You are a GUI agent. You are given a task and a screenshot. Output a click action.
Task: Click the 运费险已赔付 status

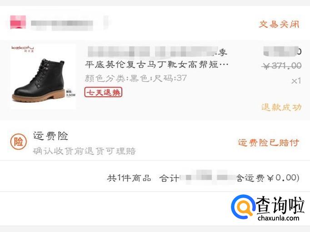pyautogui.click(x=268, y=143)
